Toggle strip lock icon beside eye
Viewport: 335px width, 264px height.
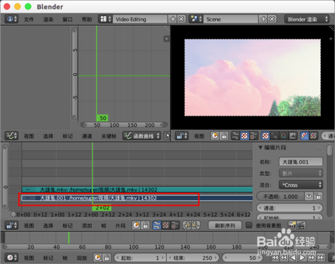click(x=318, y=197)
